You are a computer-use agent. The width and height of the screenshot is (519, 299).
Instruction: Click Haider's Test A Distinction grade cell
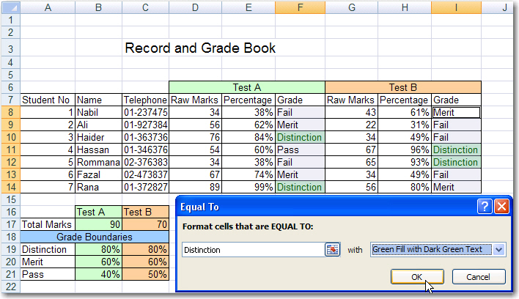(x=300, y=137)
